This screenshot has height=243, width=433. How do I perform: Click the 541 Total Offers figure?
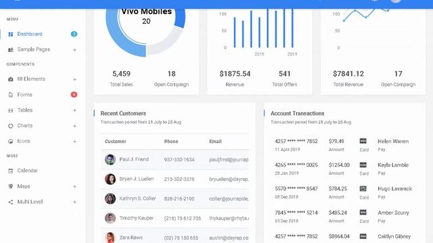[x=284, y=74]
